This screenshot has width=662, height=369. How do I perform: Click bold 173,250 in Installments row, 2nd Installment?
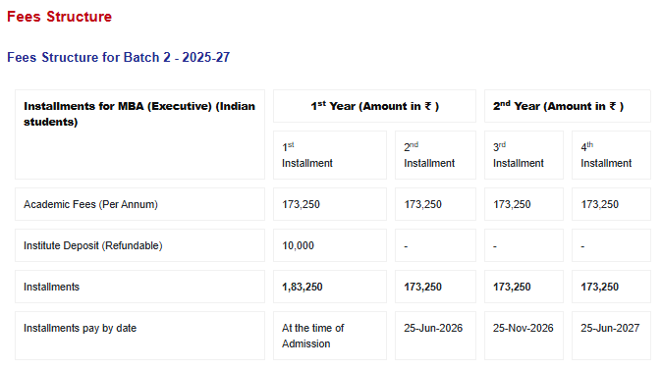click(x=422, y=287)
